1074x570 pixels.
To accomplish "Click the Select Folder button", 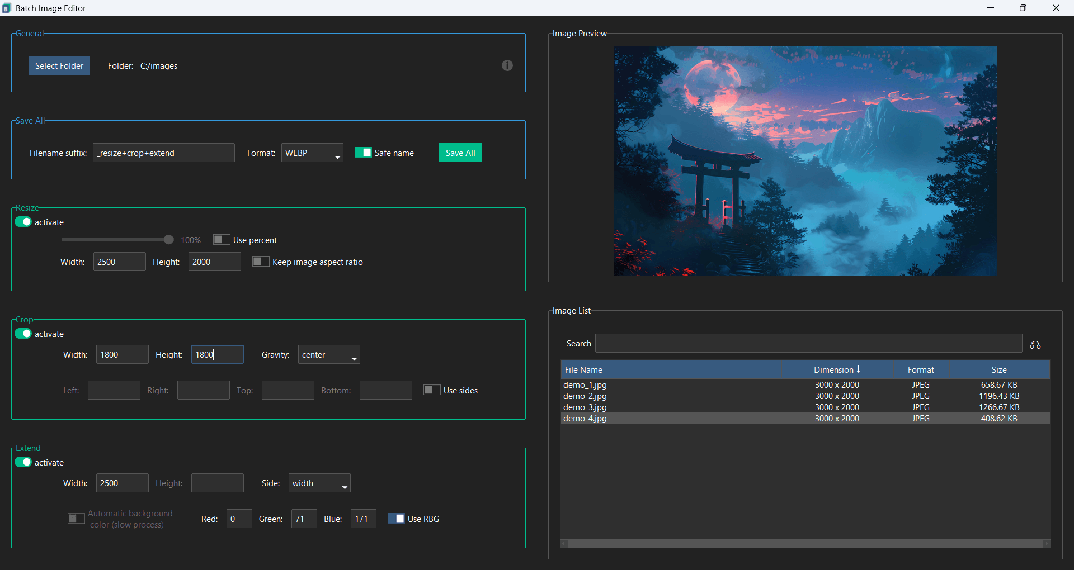I will coord(59,65).
